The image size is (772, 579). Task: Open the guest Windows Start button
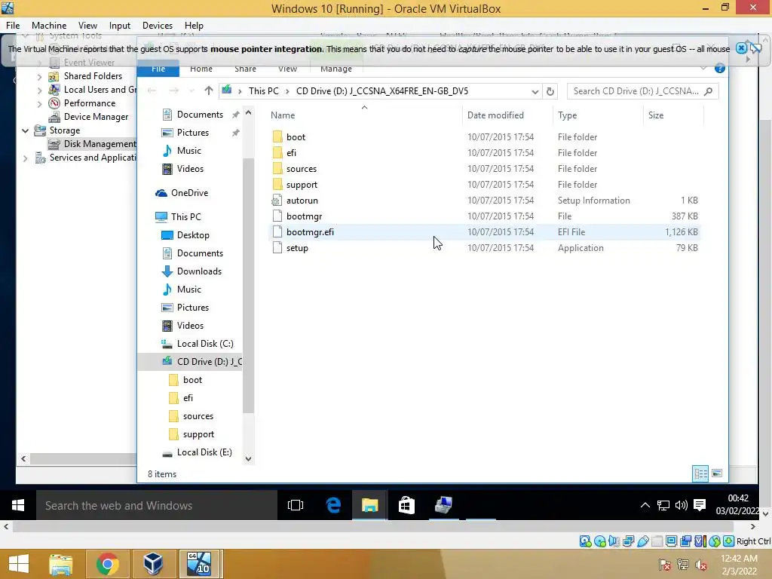click(x=18, y=505)
